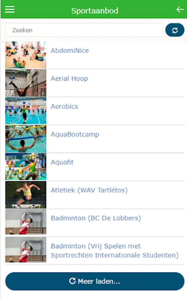Open AquaBootcamp from the list
This screenshot has width=187, height=299.
[75, 135]
